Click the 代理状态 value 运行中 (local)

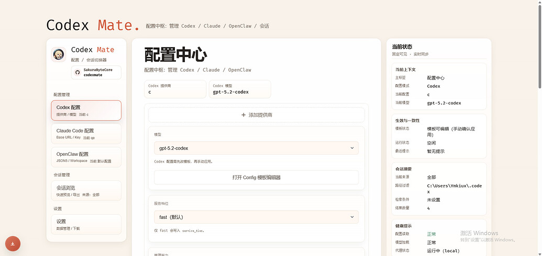coord(443,251)
